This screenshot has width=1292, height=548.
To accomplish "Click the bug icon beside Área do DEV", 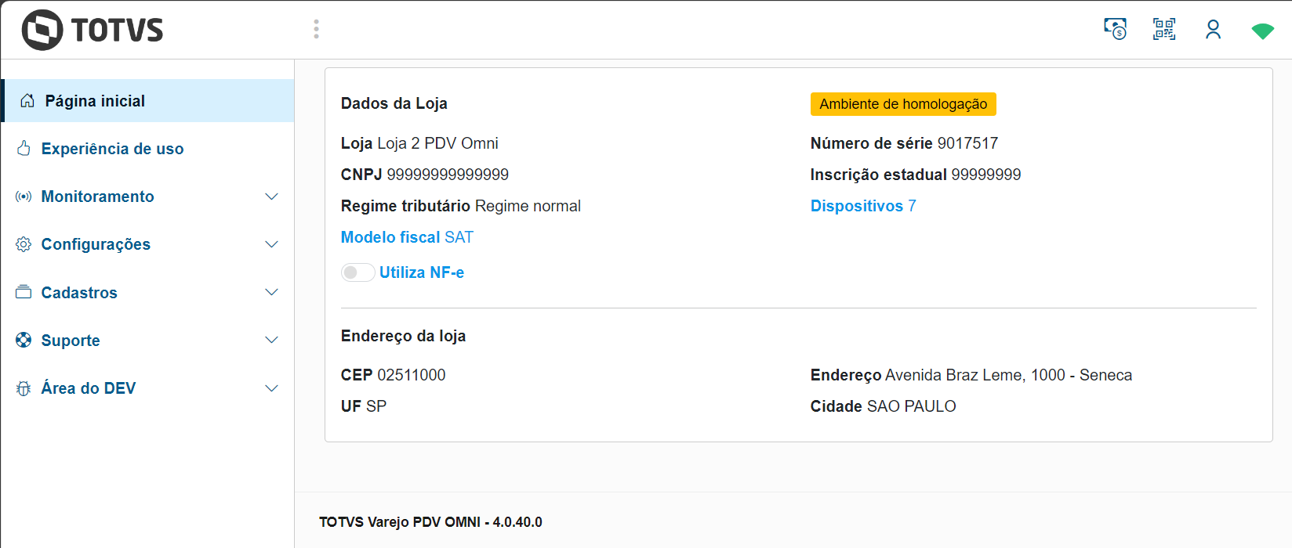I will (24, 388).
